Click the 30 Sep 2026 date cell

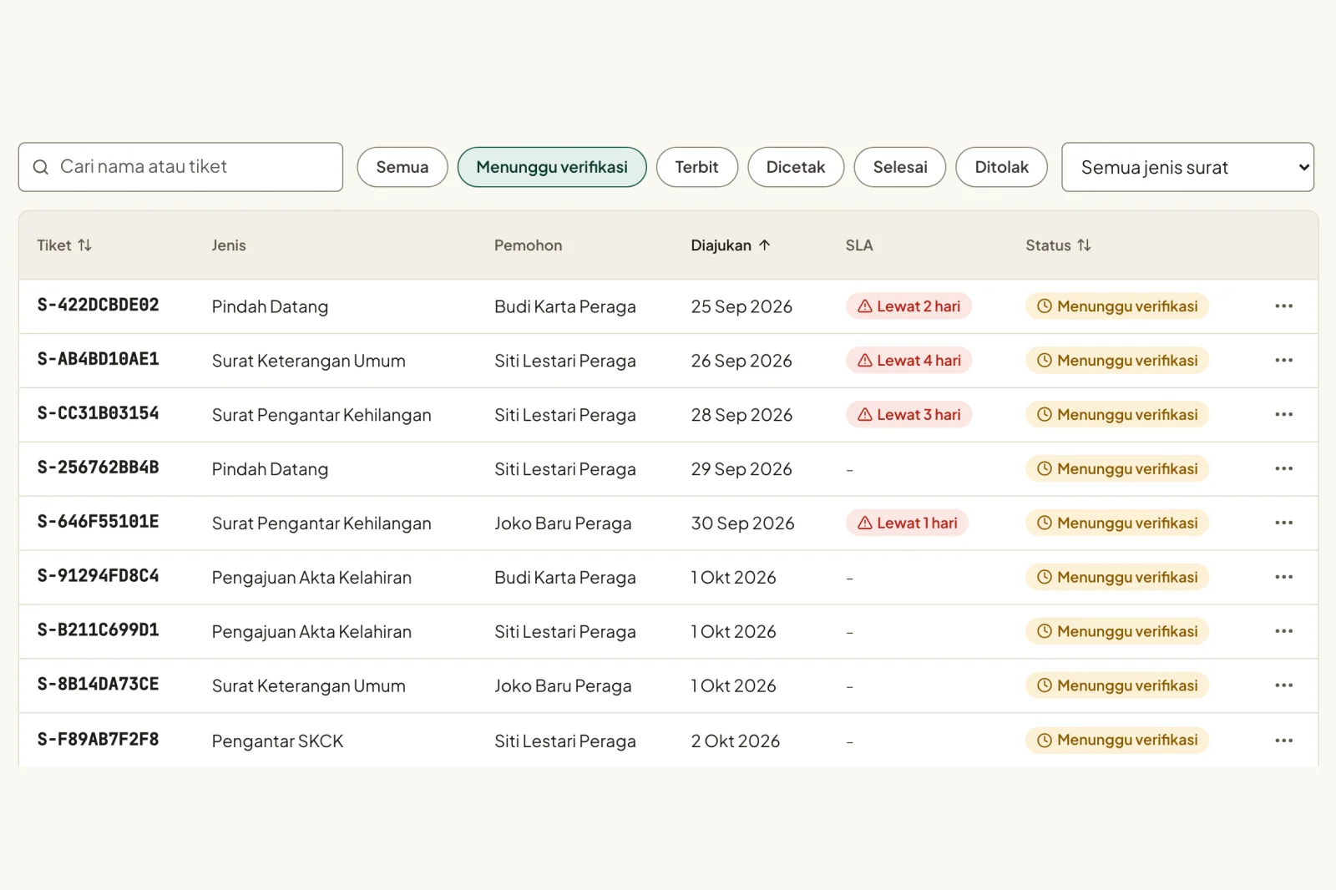742,523
